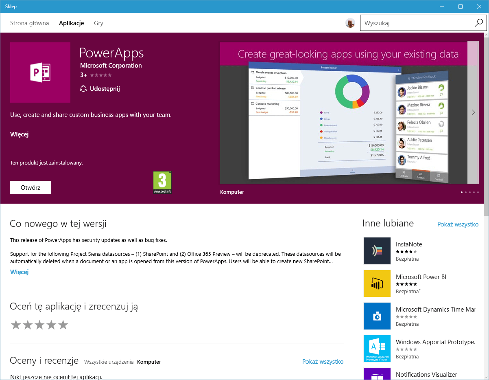
Task: Go to the Strona główna tab
Action: [29, 23]
